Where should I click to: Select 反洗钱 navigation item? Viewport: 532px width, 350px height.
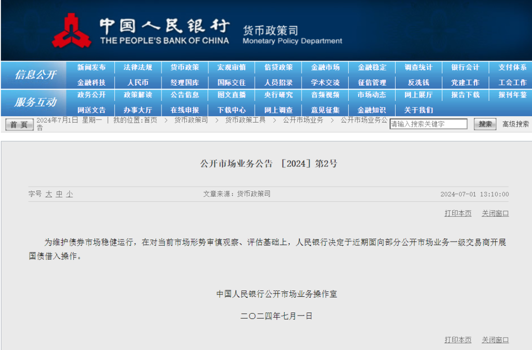coord(418,83)
